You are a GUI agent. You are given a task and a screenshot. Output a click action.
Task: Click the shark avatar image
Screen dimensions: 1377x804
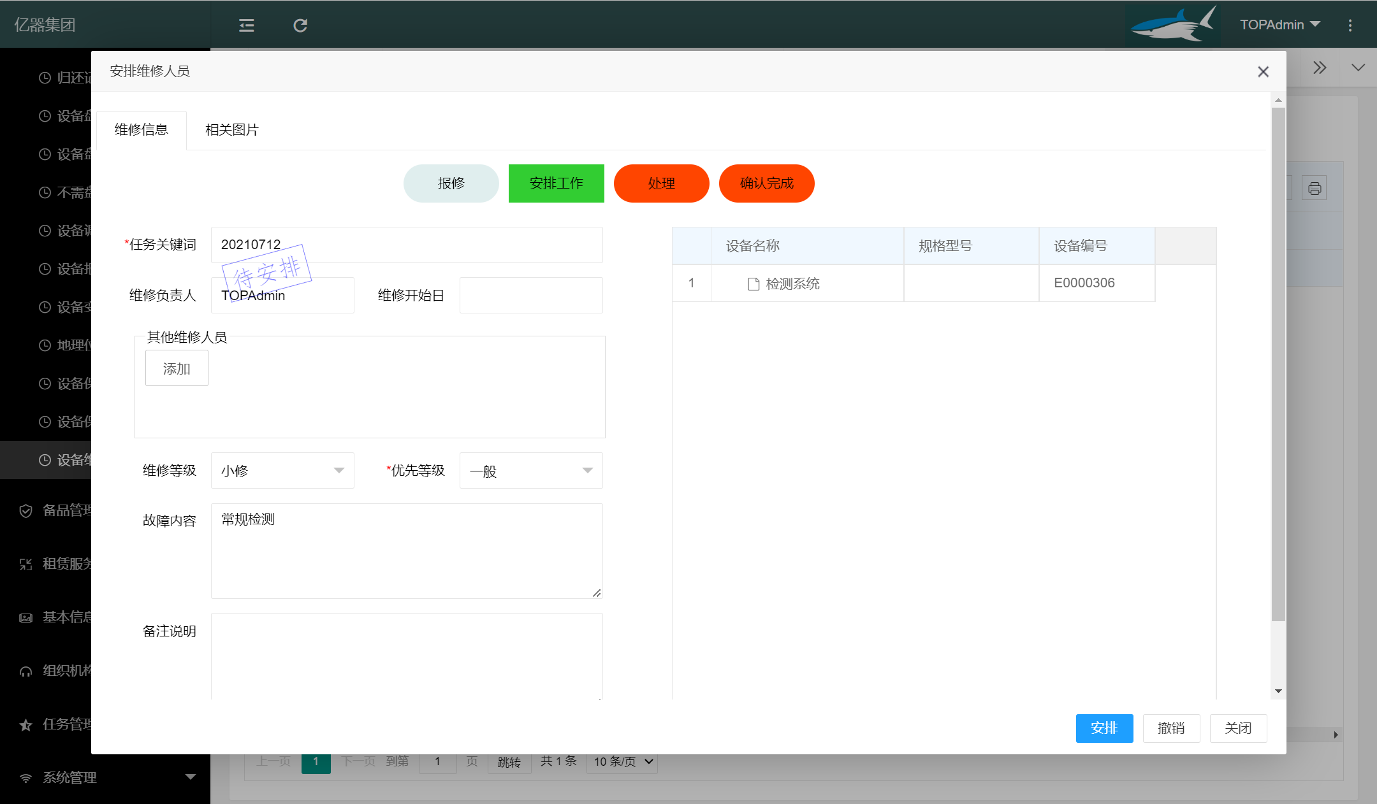tap(1173, 24)
